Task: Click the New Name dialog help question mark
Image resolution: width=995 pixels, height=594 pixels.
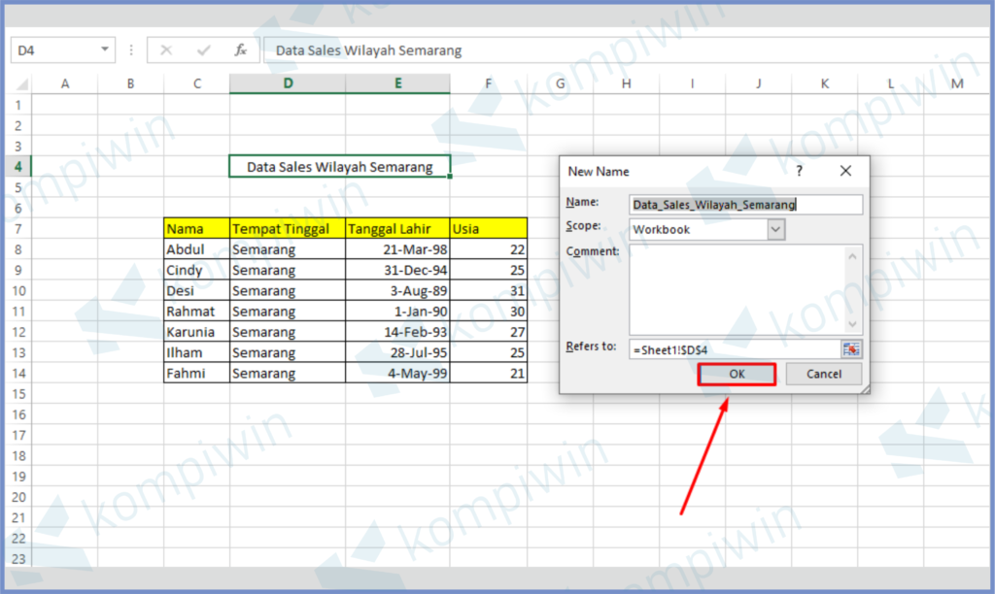Action: (x=800, y=171)
